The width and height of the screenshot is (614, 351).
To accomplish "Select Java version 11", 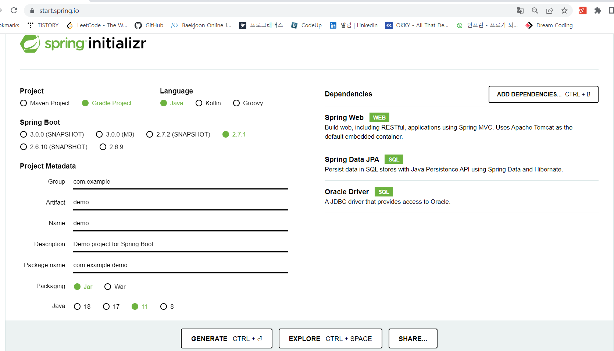I will click(140, 306).
